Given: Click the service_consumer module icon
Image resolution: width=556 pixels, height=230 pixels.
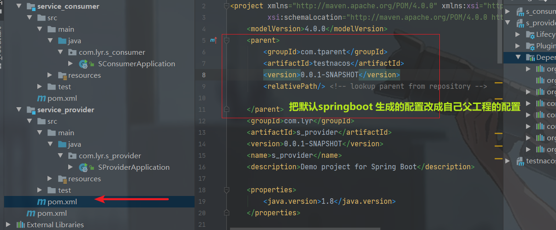Looking at the screenshot, I should click(x=31, y=6).
